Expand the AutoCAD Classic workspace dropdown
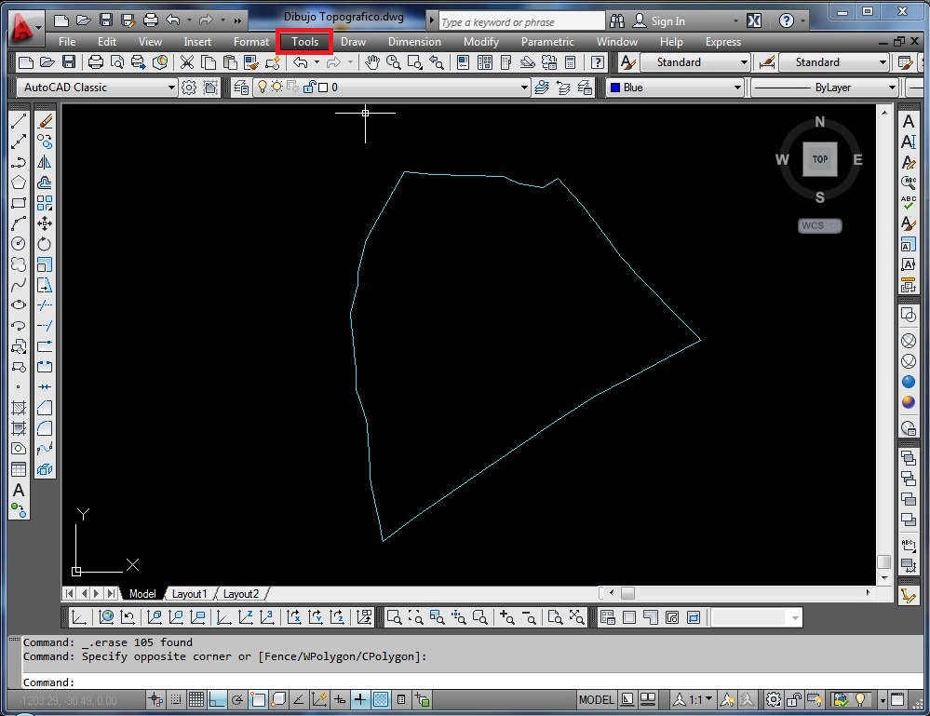Viewport: 930px width, 716px height. (x=170, y=87)
